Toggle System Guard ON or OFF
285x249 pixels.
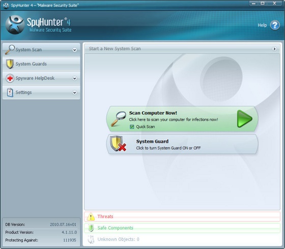pyautogui.click(x=182, y=144)
